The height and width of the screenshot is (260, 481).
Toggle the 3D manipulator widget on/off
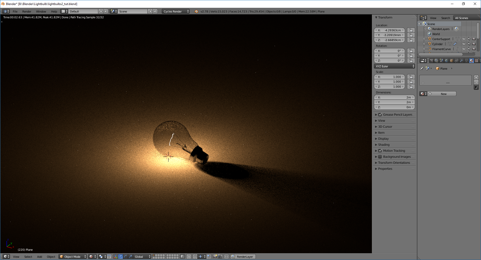[x=116, y=256]
